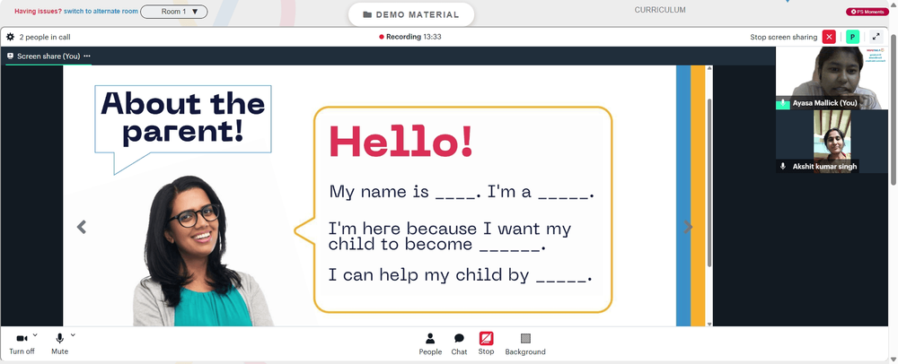The height and width of the screenshot is (364, 898).
Task: Stop screen sharing via Stop button
Action: pos(486,344)
